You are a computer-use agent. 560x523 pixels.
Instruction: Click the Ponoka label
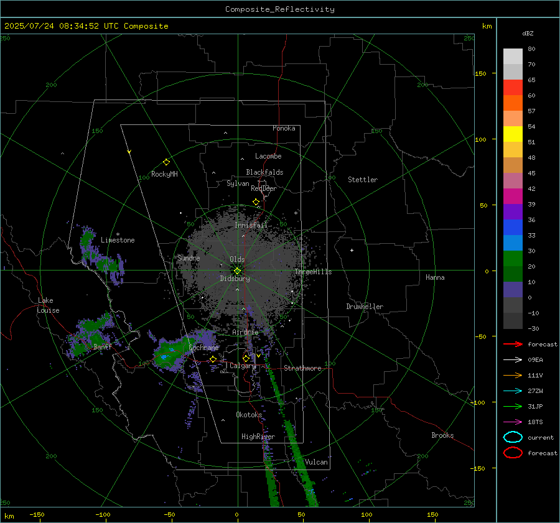pos(284,128)
